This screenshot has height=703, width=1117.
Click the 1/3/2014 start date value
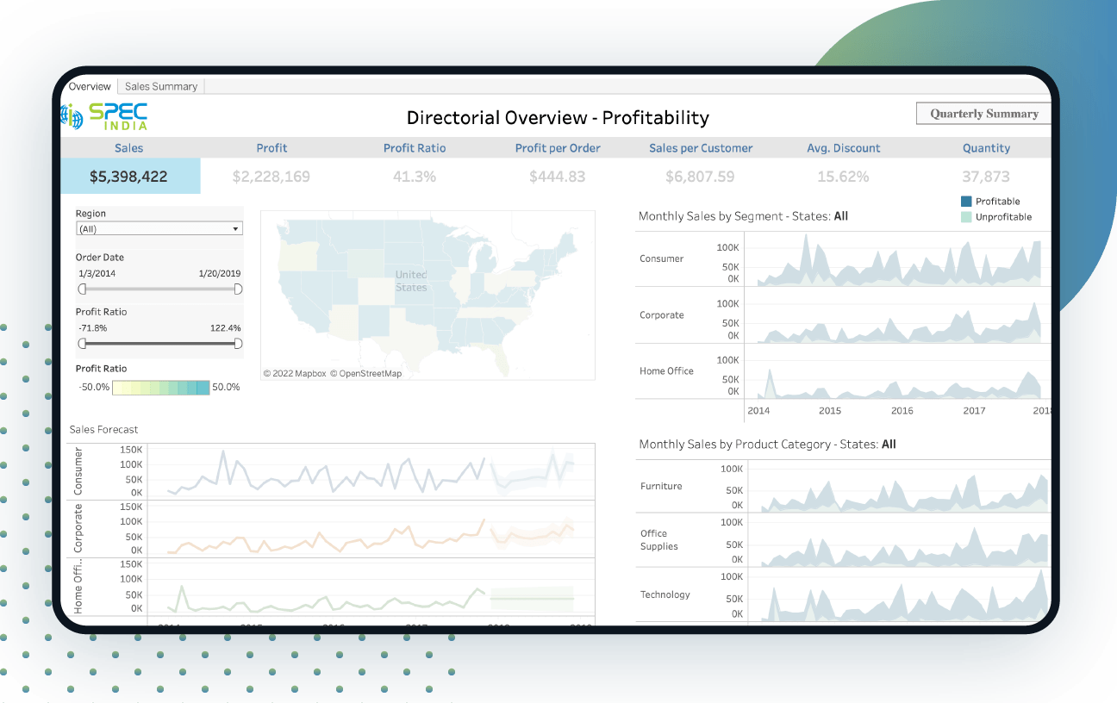point(97,273)
